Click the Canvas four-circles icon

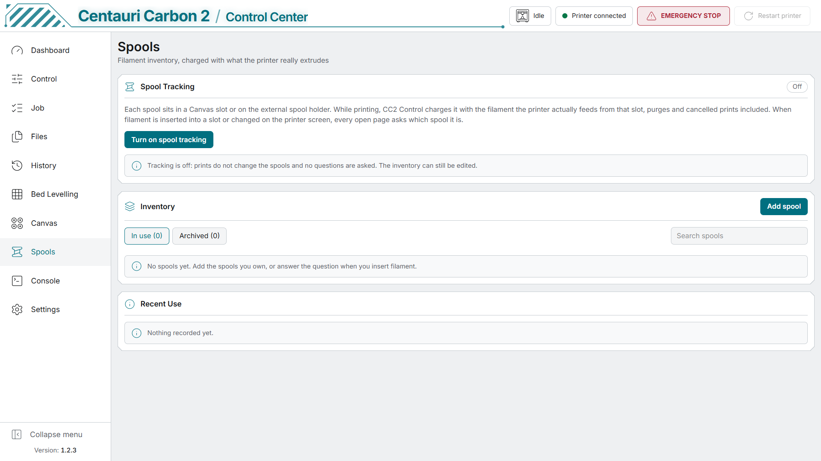click(x=17, y=223)
